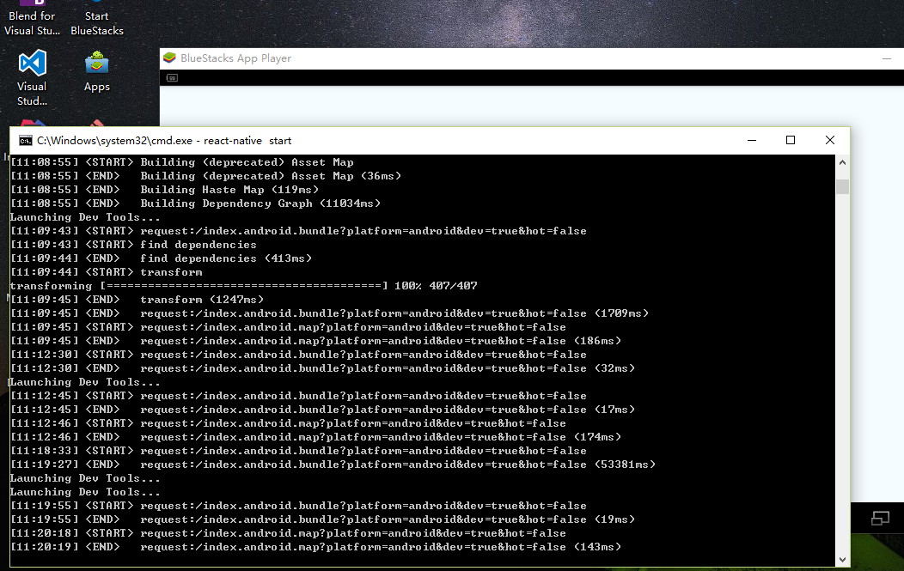The height and width of the screenshot is (571, 904).
Task: Open the BlueStacks Apps desktop icon
Action: pyautogui.click(x=97, y=71)
